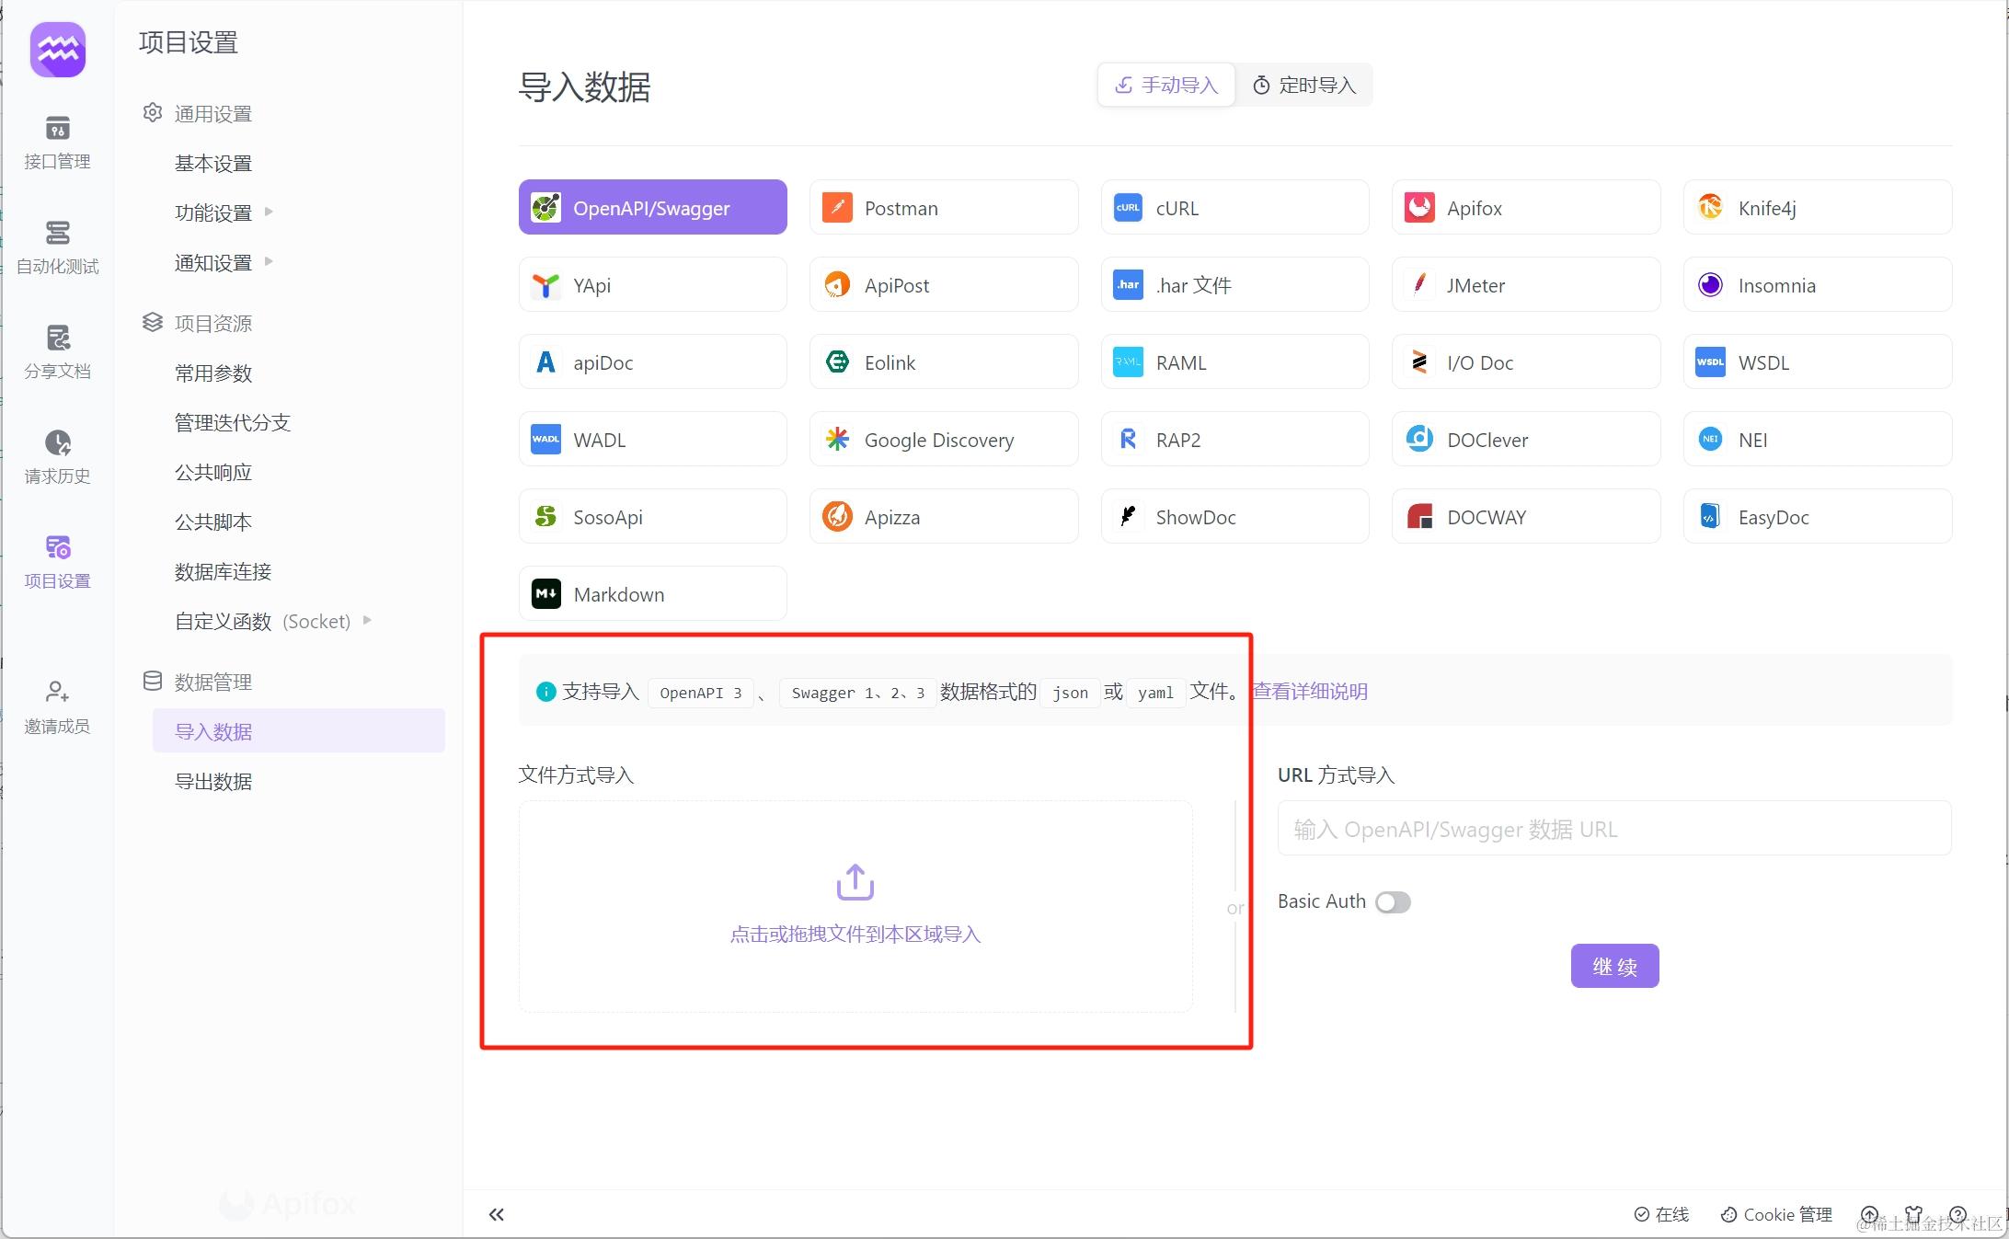Viewport: 2009px width, 1239px height.
Task: Select Markdown import format
Action: [x=651, y=593]
